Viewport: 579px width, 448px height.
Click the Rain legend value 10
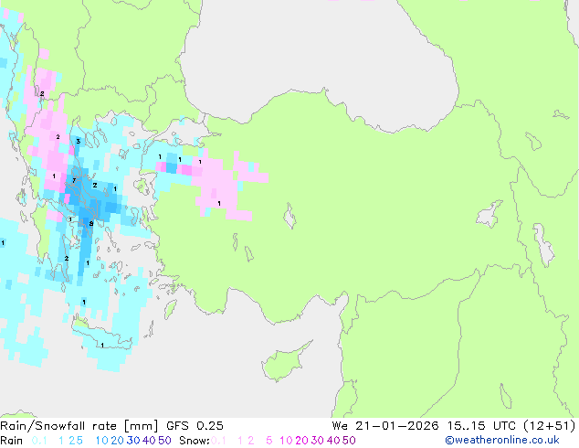tap(102, 441)
